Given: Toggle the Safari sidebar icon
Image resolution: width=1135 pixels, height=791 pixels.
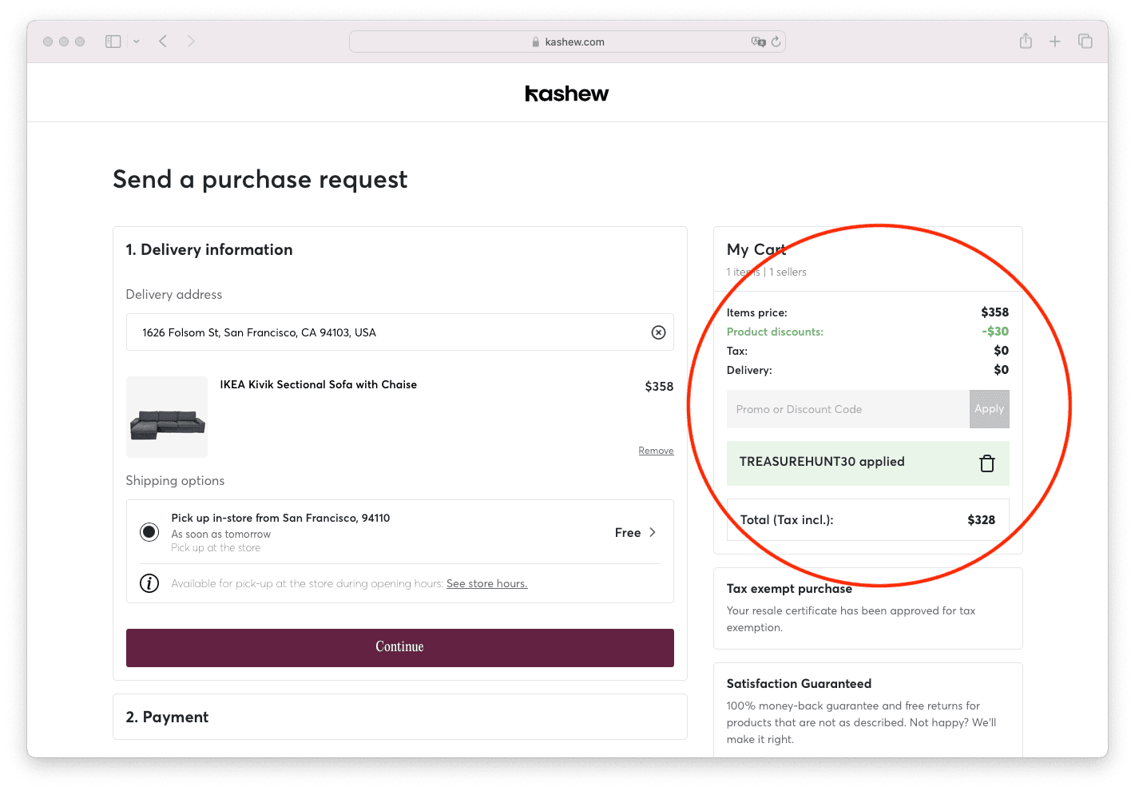Looking at the screenshot, I should pyautogui.click(x=113, y=42).
